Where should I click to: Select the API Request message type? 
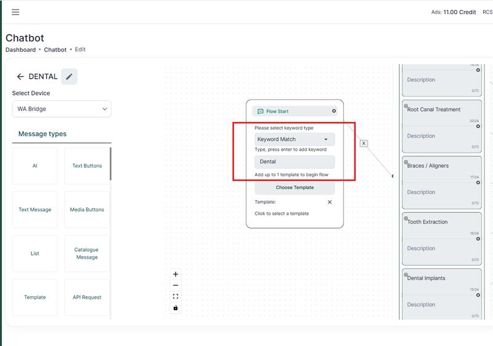pyautogui.click(x=87, y=297)
